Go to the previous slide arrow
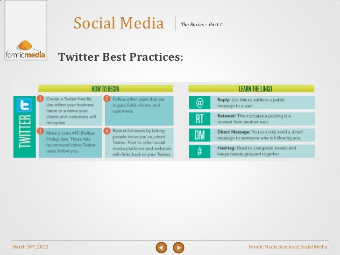This screenshot has height=255, width=340. pyautogui.click(x=162, y=248)
